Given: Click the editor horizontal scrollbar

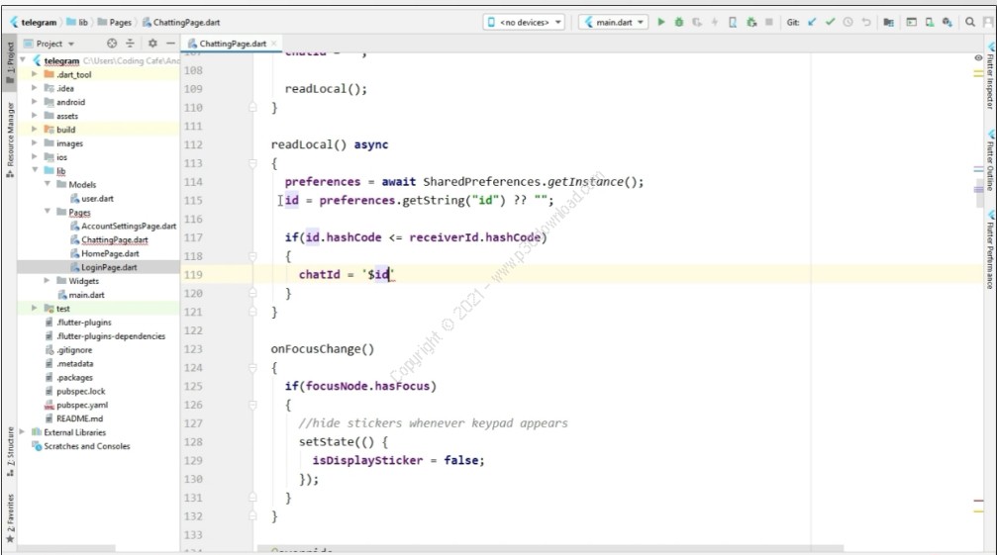Looking at the screenshot, I should point(550,548).
